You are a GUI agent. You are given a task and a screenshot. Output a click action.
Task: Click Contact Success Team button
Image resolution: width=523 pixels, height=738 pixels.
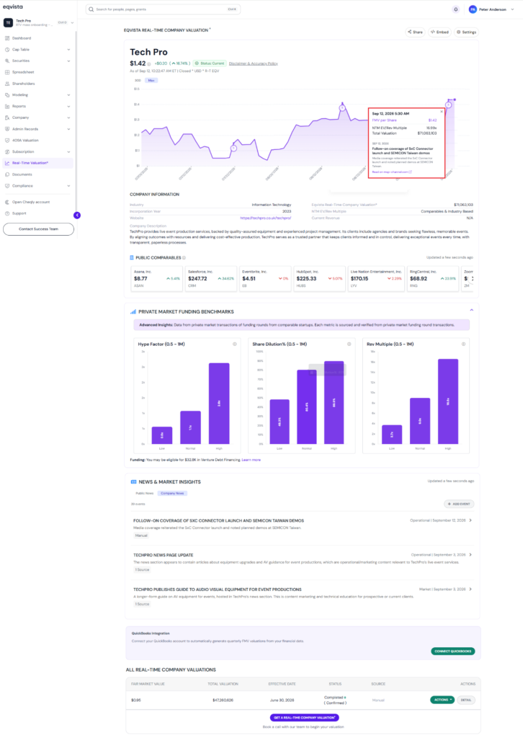39,229
